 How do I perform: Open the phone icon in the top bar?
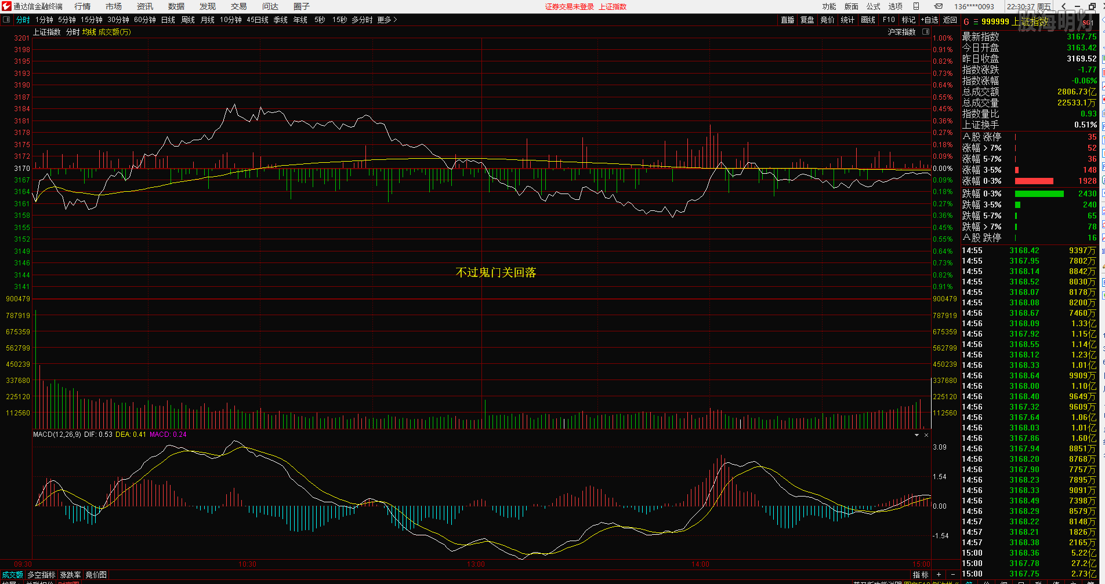916,6
